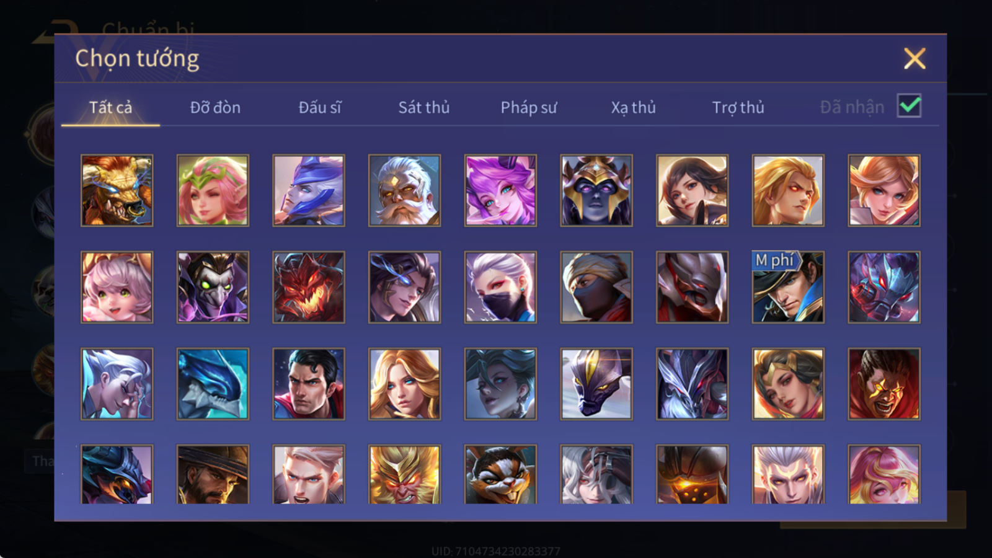Screen dimensions: 992x558
Task: Switch to the 'Đỡ đòn' tab
Action: coord(215,107)
